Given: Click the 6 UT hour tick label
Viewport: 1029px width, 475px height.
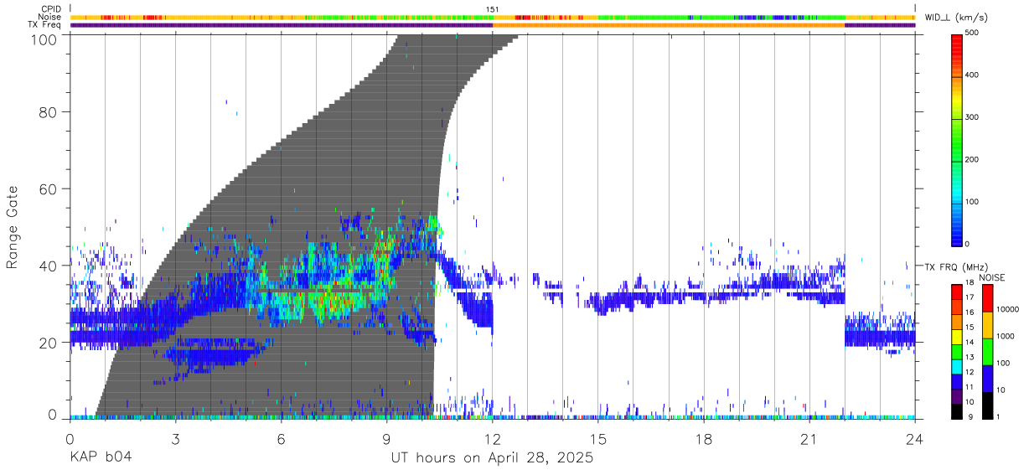Looking at the screenshot, I should point(281,439).
